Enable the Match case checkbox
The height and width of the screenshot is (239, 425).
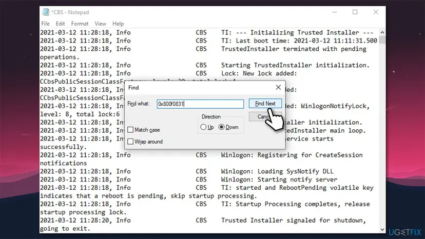click(x=130, y=130)
